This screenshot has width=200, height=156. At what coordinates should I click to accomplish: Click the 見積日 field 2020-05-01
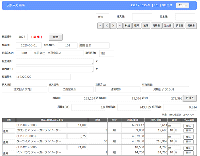click(x=29, y=46)
